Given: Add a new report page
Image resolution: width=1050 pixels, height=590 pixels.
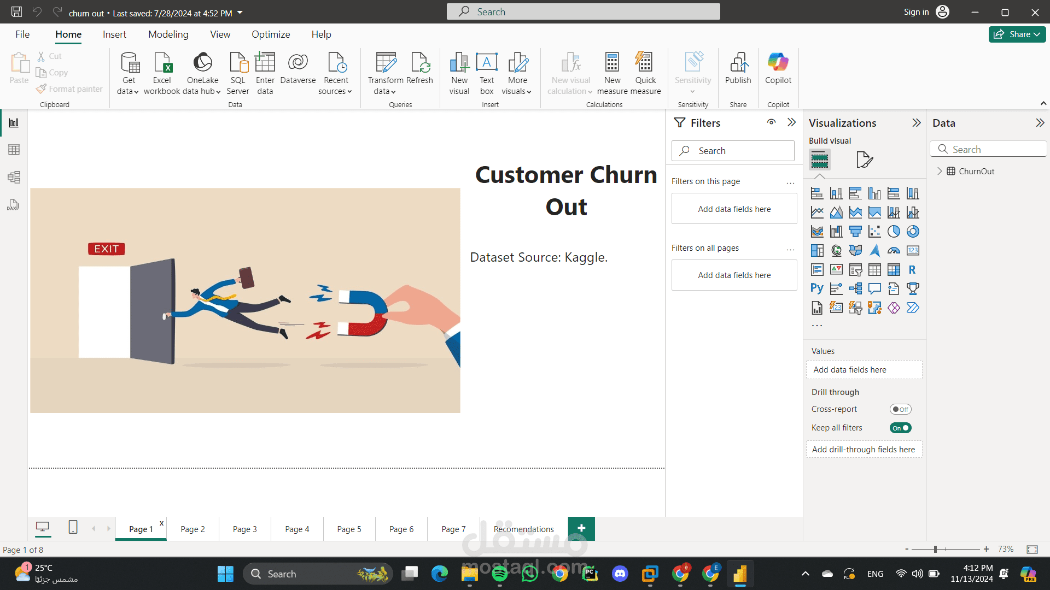Looking at the screenshot, I should point(581,528).
